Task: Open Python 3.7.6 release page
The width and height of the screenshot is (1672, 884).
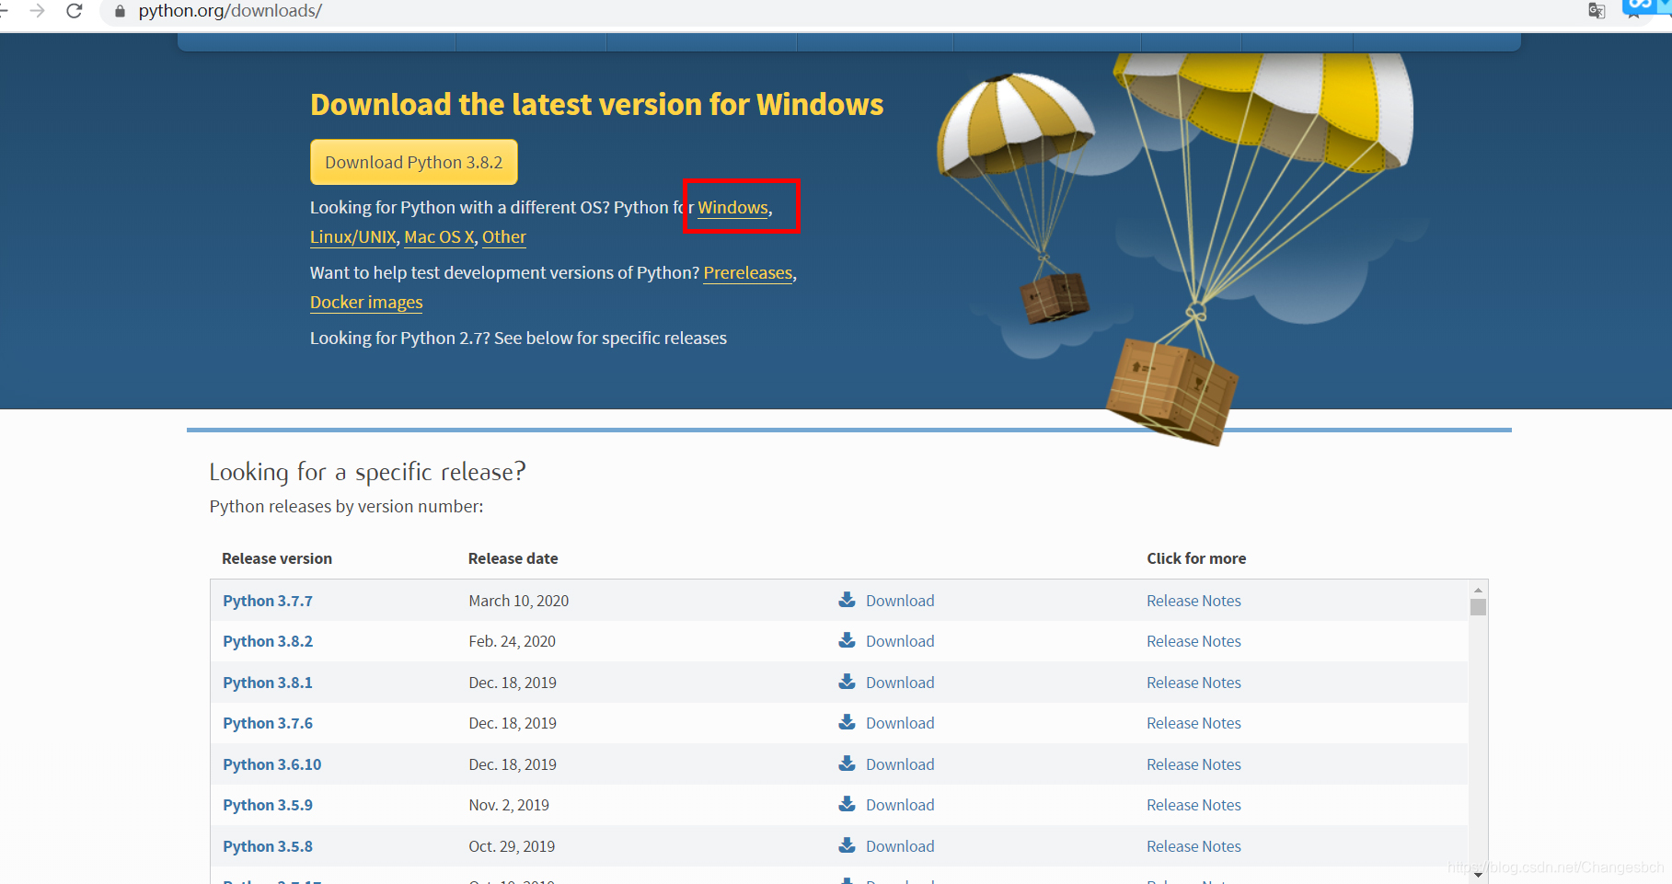Action: pyautogui.click(x=268, y=723)
